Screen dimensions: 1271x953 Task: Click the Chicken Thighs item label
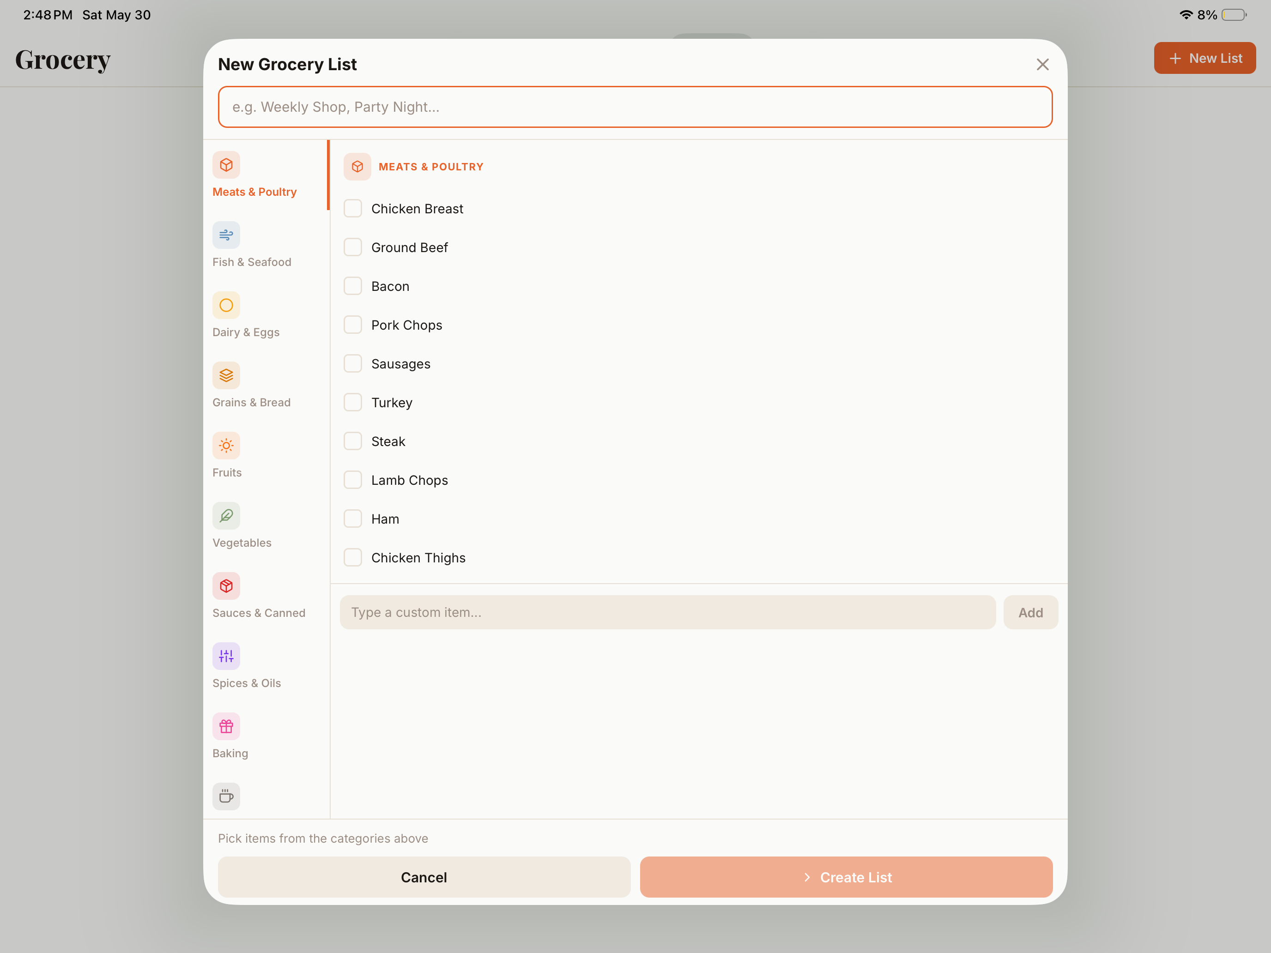point(418,558)
